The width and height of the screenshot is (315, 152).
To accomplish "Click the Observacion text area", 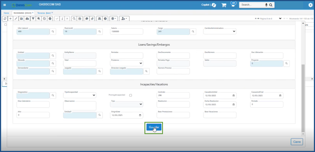I will (80, 106).
